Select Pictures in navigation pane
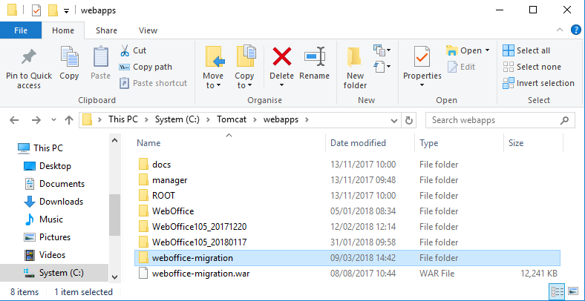The width and height of the screenshot is (585, 301). coord(47,237)
